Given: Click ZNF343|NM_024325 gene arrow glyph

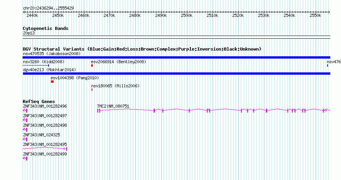Looking at the screenshot, I should coord(25,139).
